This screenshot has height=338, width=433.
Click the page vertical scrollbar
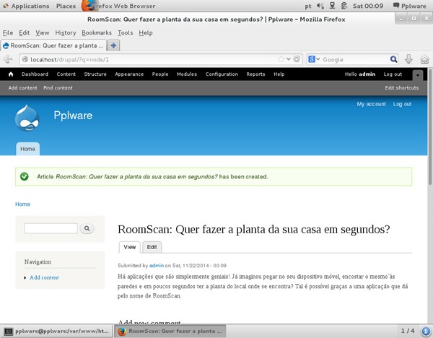click(430, 126)
